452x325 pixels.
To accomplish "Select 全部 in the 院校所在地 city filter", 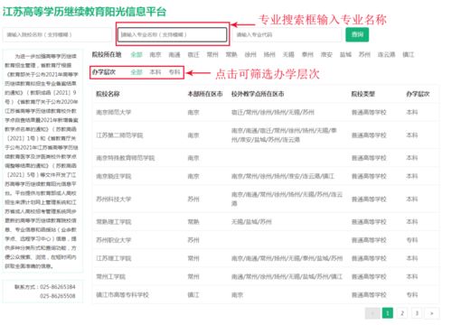I will 137,54.
